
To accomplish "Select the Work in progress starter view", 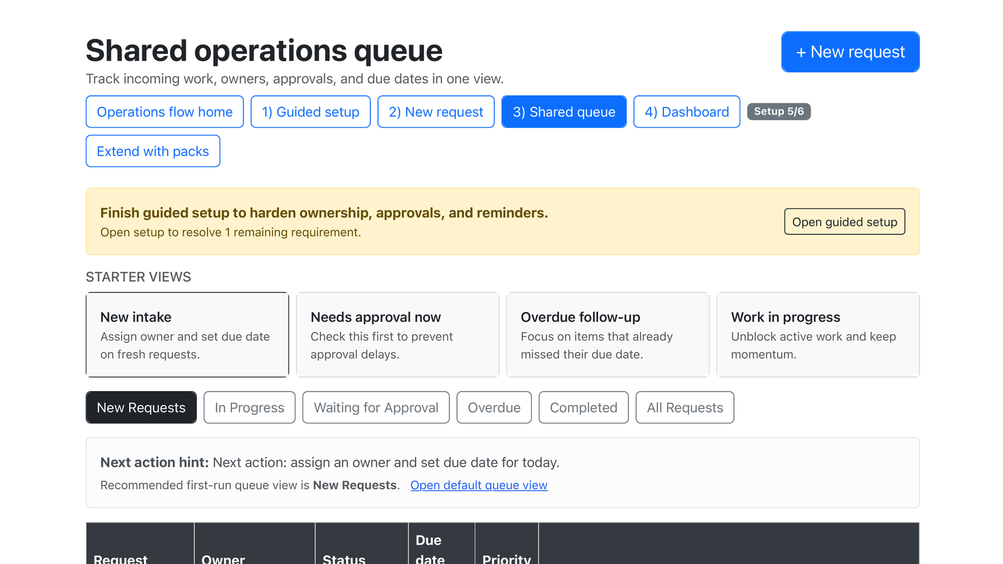I will (817, 335).
